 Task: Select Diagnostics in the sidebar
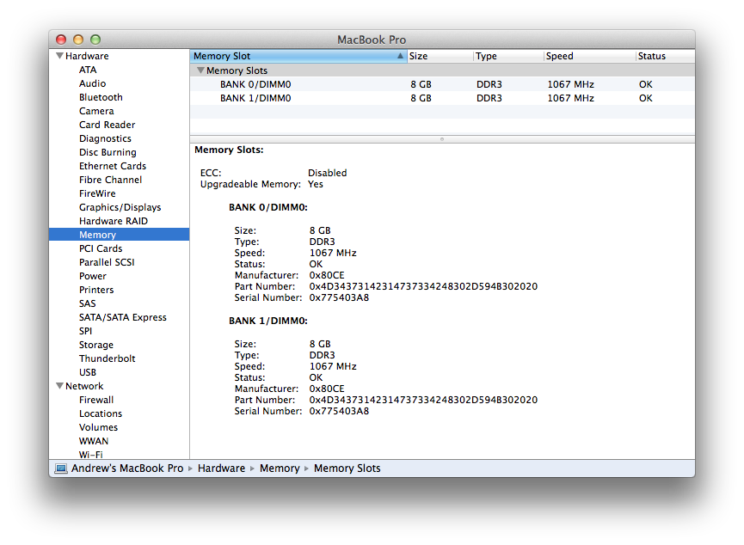coord(105,138)
